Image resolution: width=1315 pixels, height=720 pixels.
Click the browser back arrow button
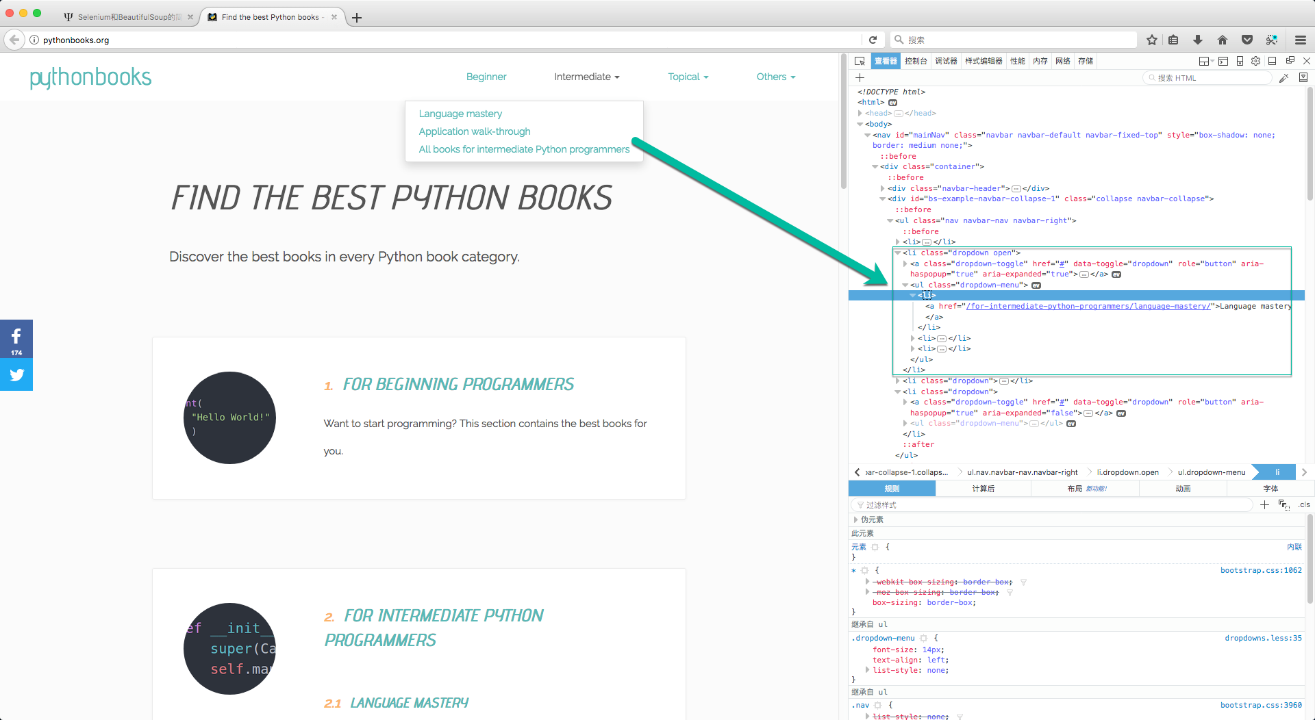pyautogui.click(x=14, y=40)
